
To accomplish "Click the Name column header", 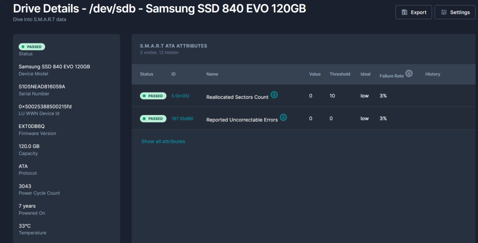I will click(x=212, y=74).
